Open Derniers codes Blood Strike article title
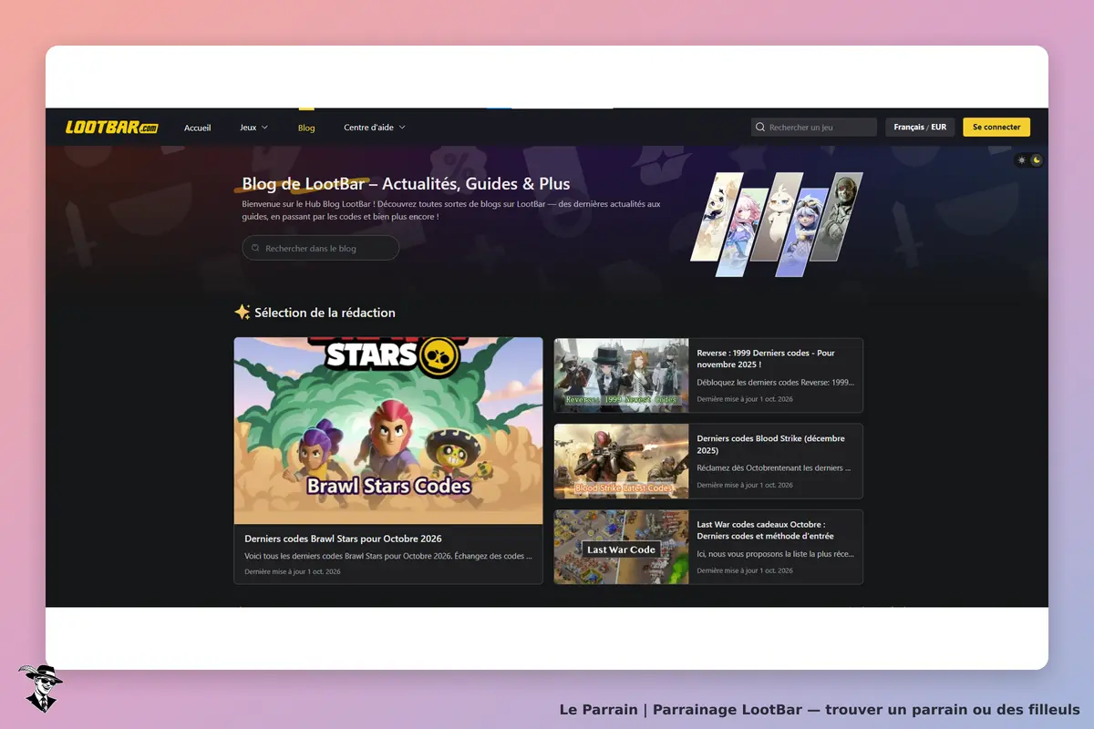 click(771, 444)
